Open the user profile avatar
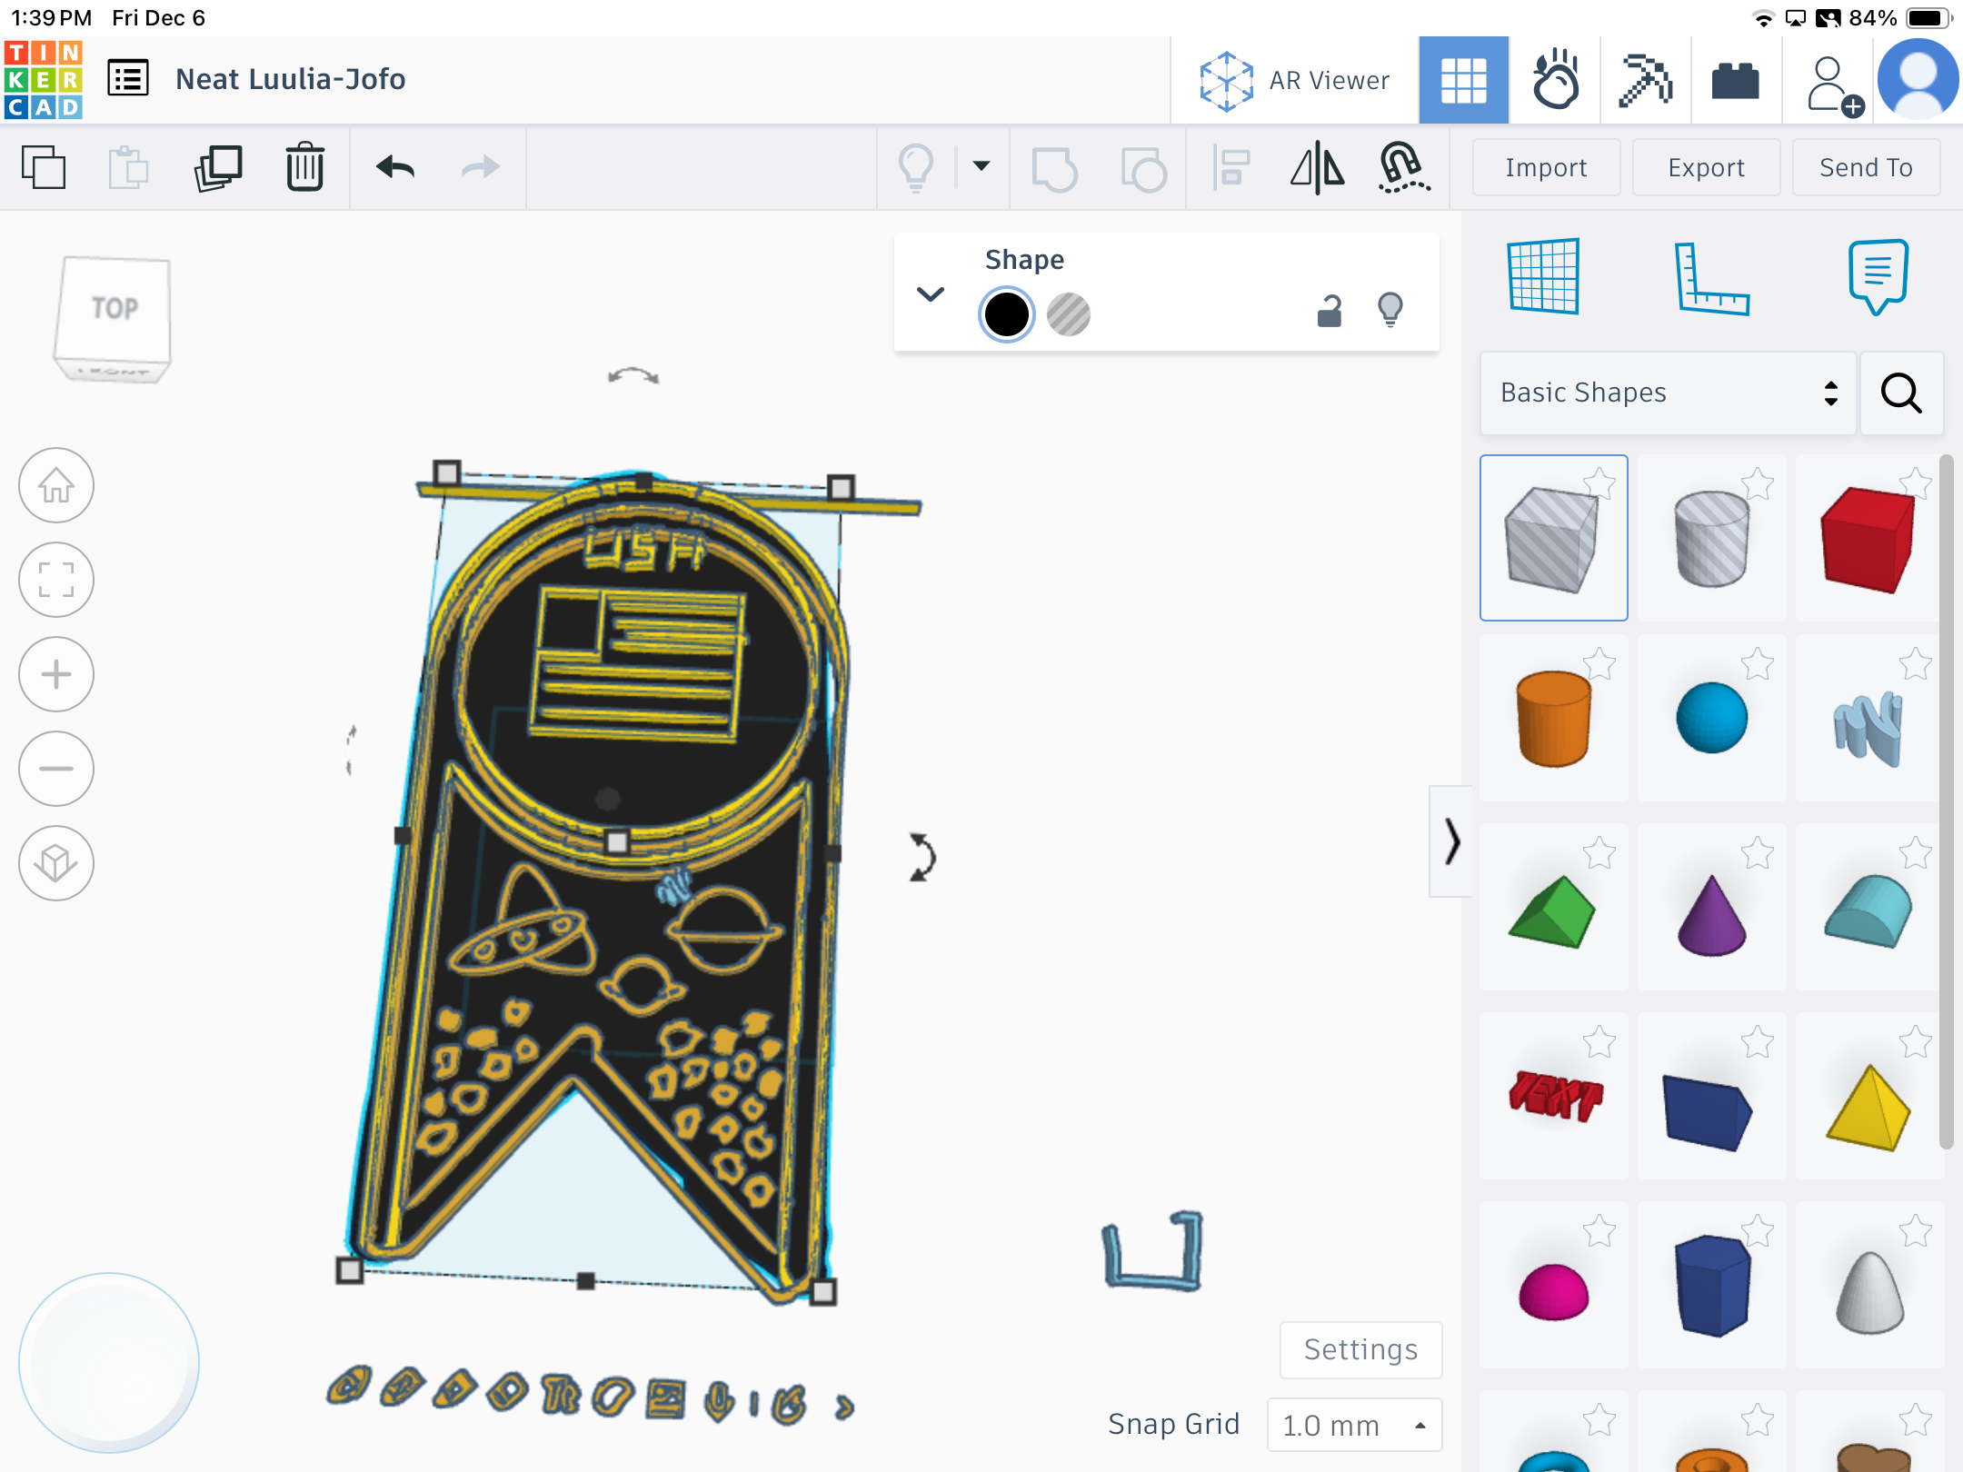The image size is (1963, 1472). tap(1918, 80)
